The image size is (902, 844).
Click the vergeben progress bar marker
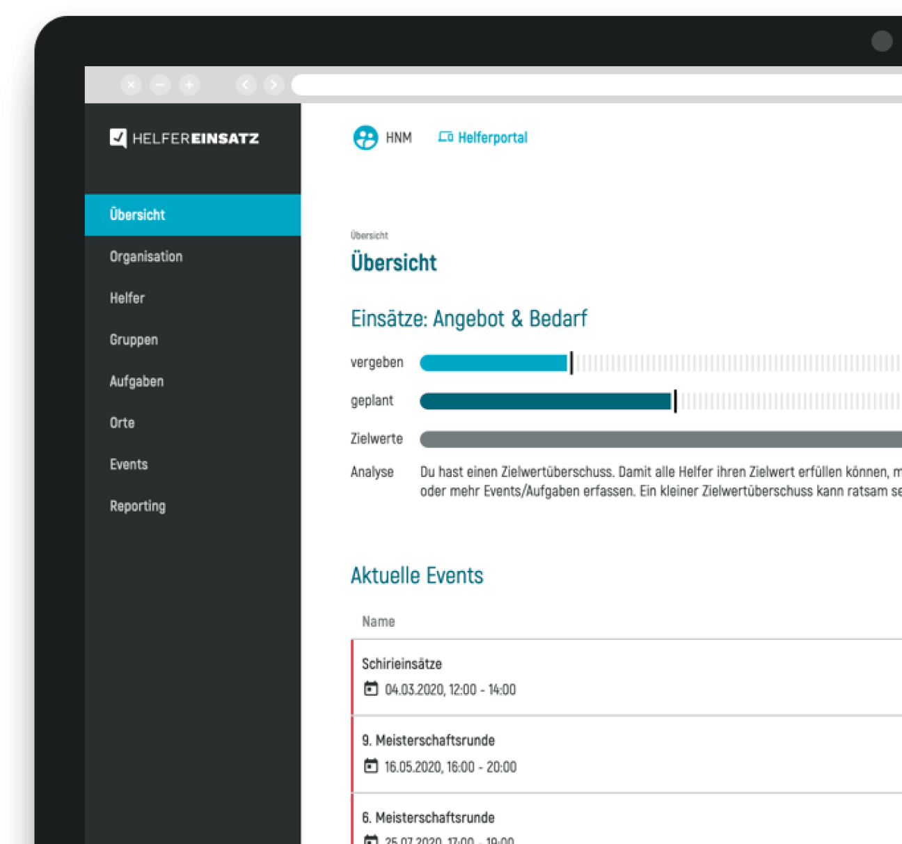click(571, 363)
